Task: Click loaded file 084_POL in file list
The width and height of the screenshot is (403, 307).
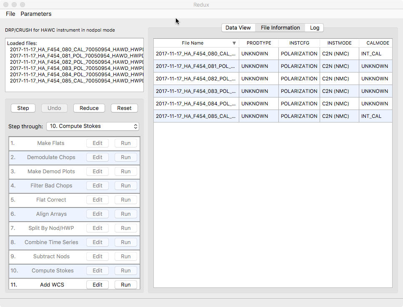Action: pyautogui.click(x=77, y=75)
